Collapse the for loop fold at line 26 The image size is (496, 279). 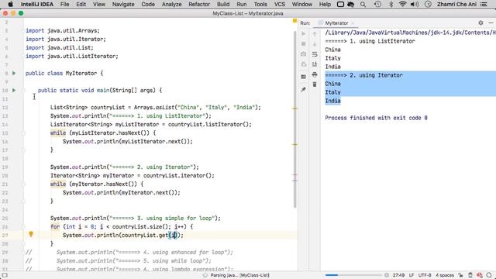(x=23, y=226)
